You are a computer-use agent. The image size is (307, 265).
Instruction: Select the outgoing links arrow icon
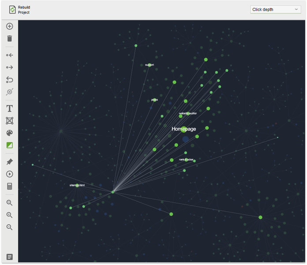tap(10, 67)
